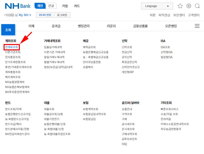Open NH투자증권연계계좌 link
This screenshot has width=204, height=154.
coord(17,92)
